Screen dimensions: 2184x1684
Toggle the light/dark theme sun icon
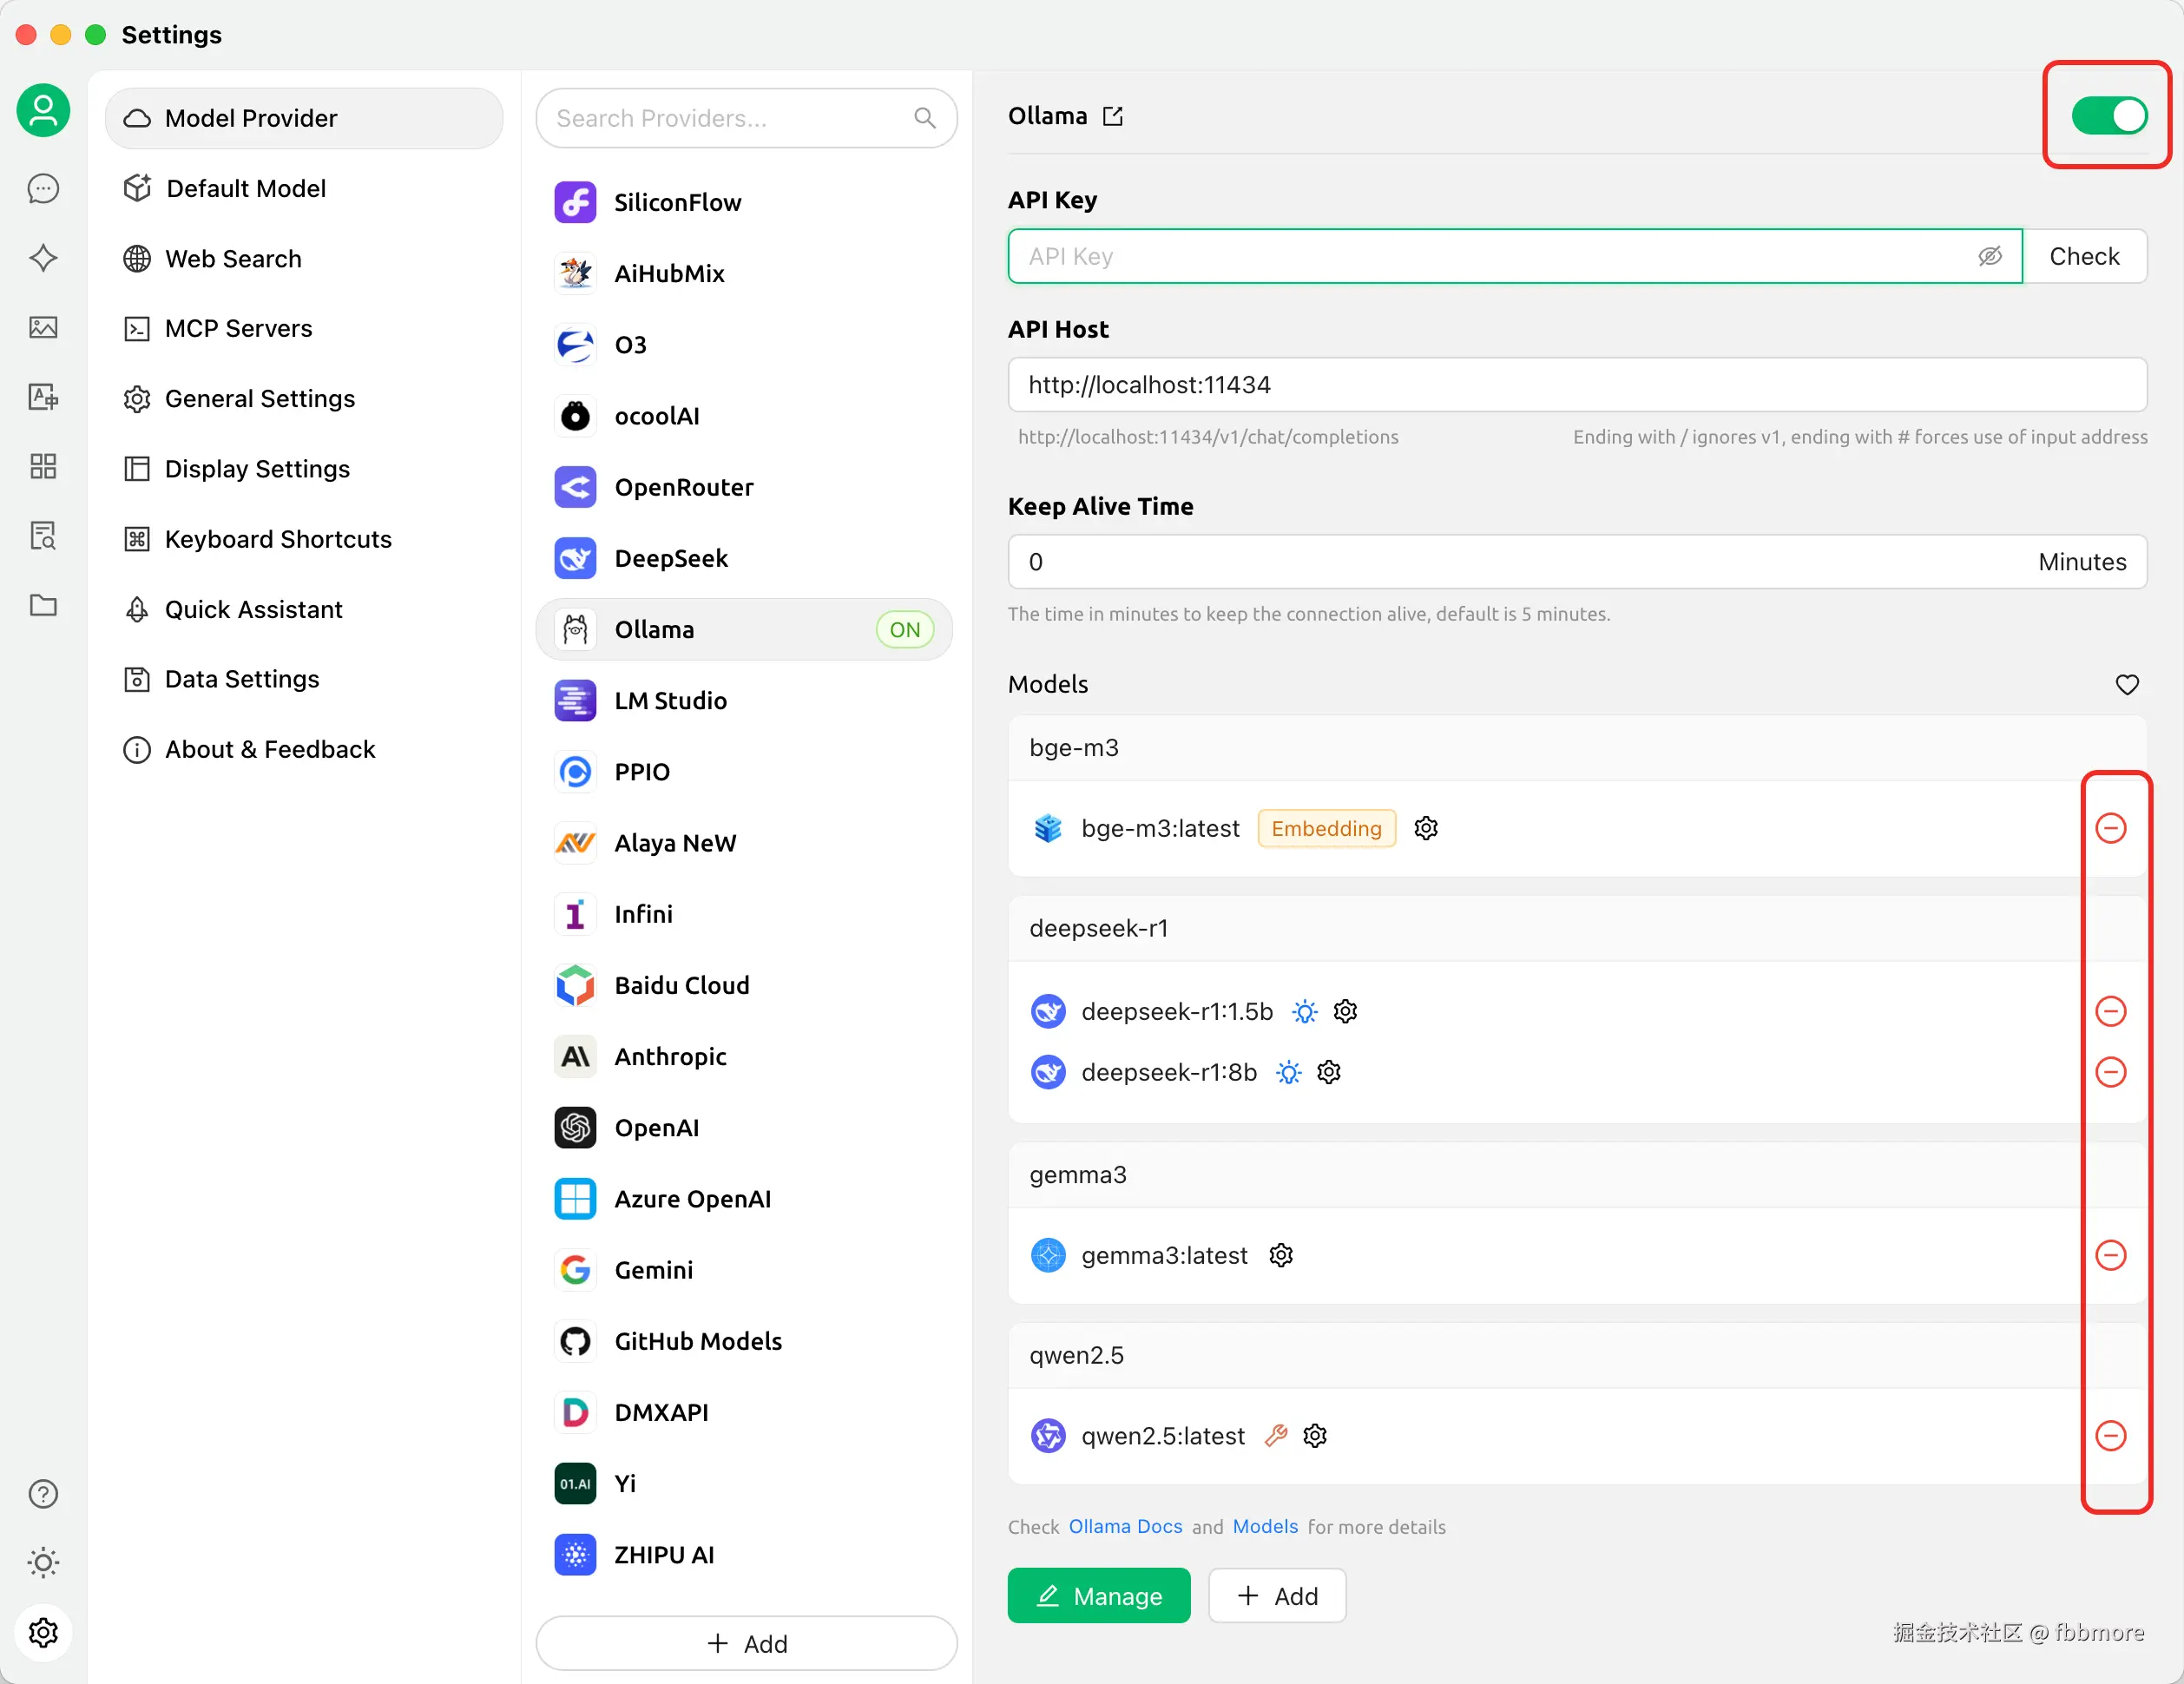point(43,1562)
